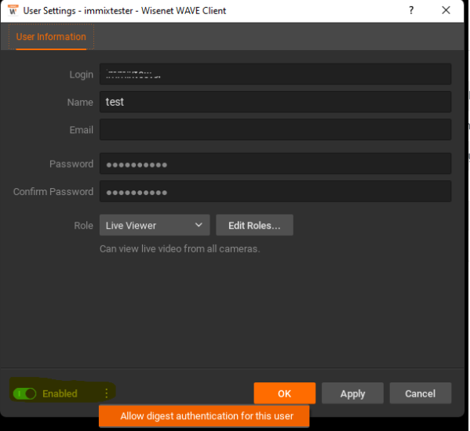The image size is (470, 431).
Task: Click the Cancel button
Action: (421, 393)
